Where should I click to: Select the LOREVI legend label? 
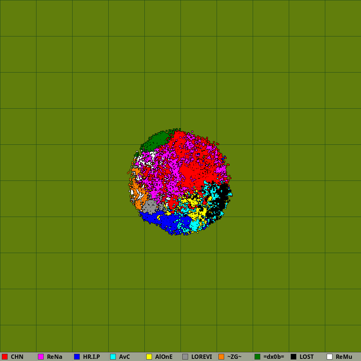pos(202,357)
